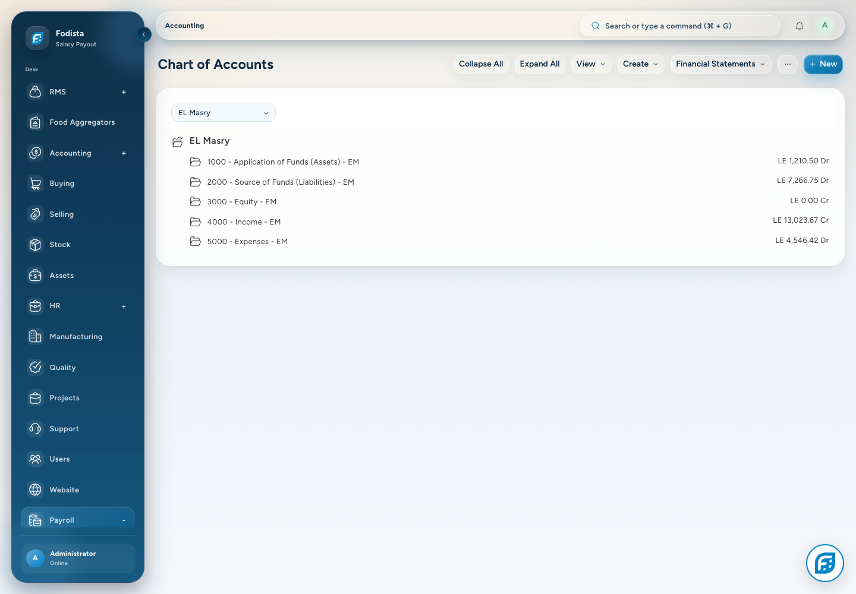Click the Accounting breadcrumb link
This screenshot has height=594, width=856.
tap(184, 26)
